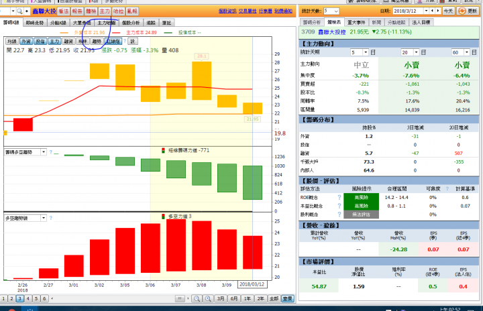This screenshot has height=311, width=483.
Task: Select chart layout page 6
Action: (44, 298)
